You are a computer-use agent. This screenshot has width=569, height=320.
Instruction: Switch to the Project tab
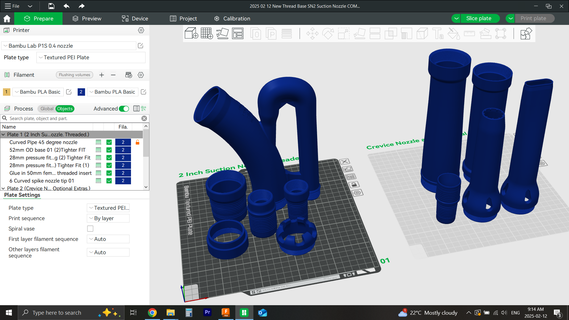[x=183, y=18]
